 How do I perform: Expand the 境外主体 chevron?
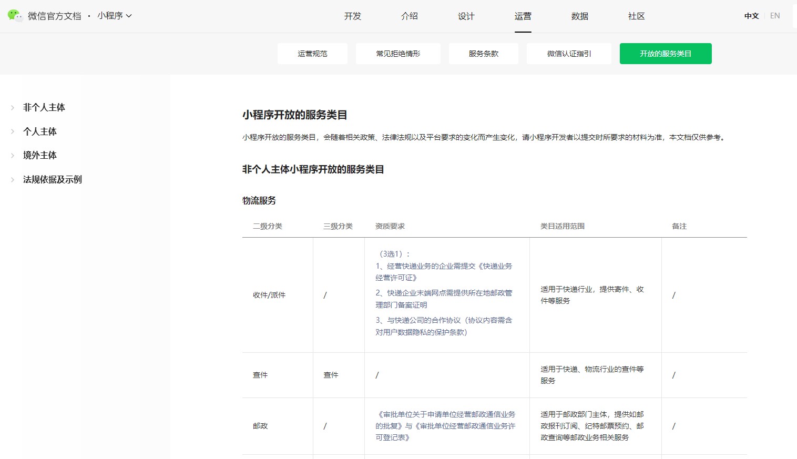tap(13, 155)
